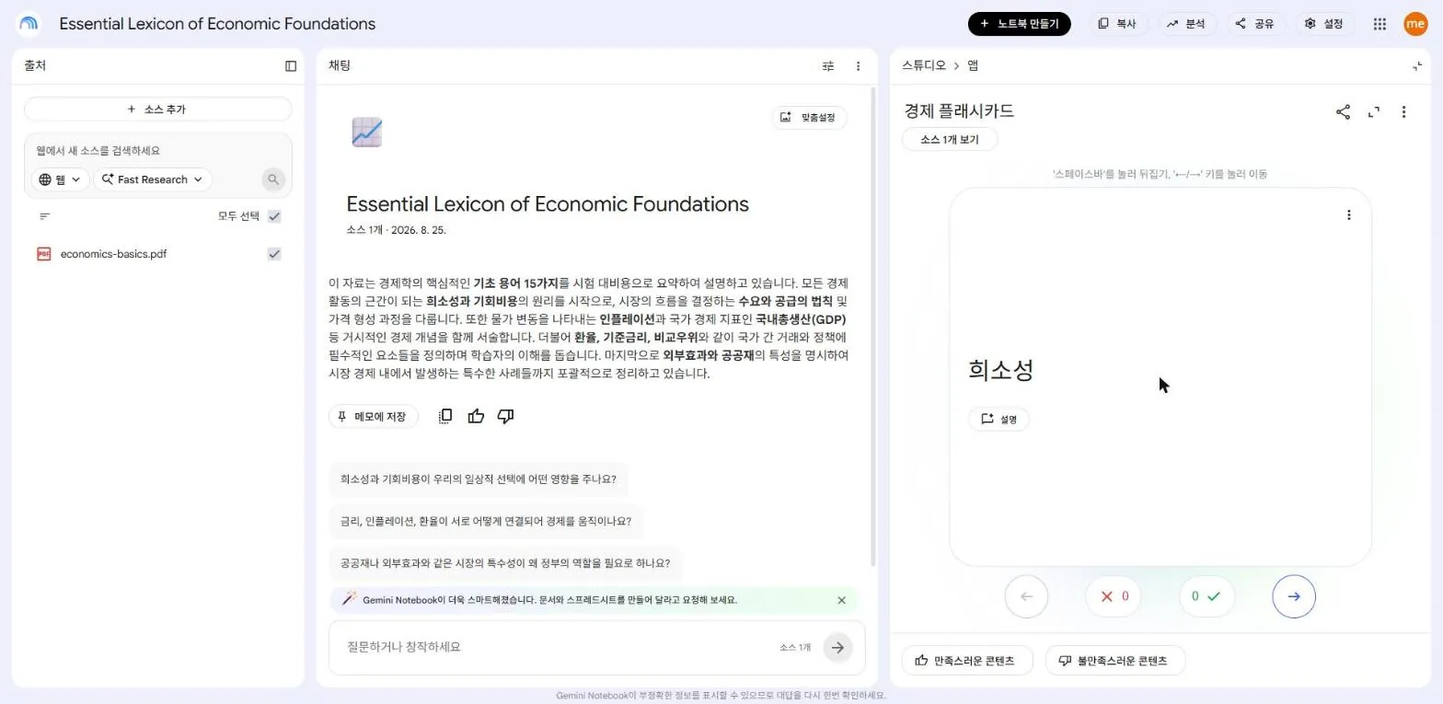Click 불만족스러운 콘텐츠 feedback button
The width and height of the screenshot is (1443, 704).
point(1115,661)
